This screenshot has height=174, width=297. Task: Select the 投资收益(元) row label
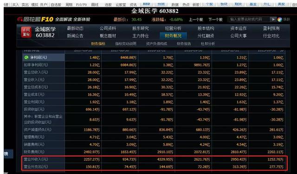[34, 109]
